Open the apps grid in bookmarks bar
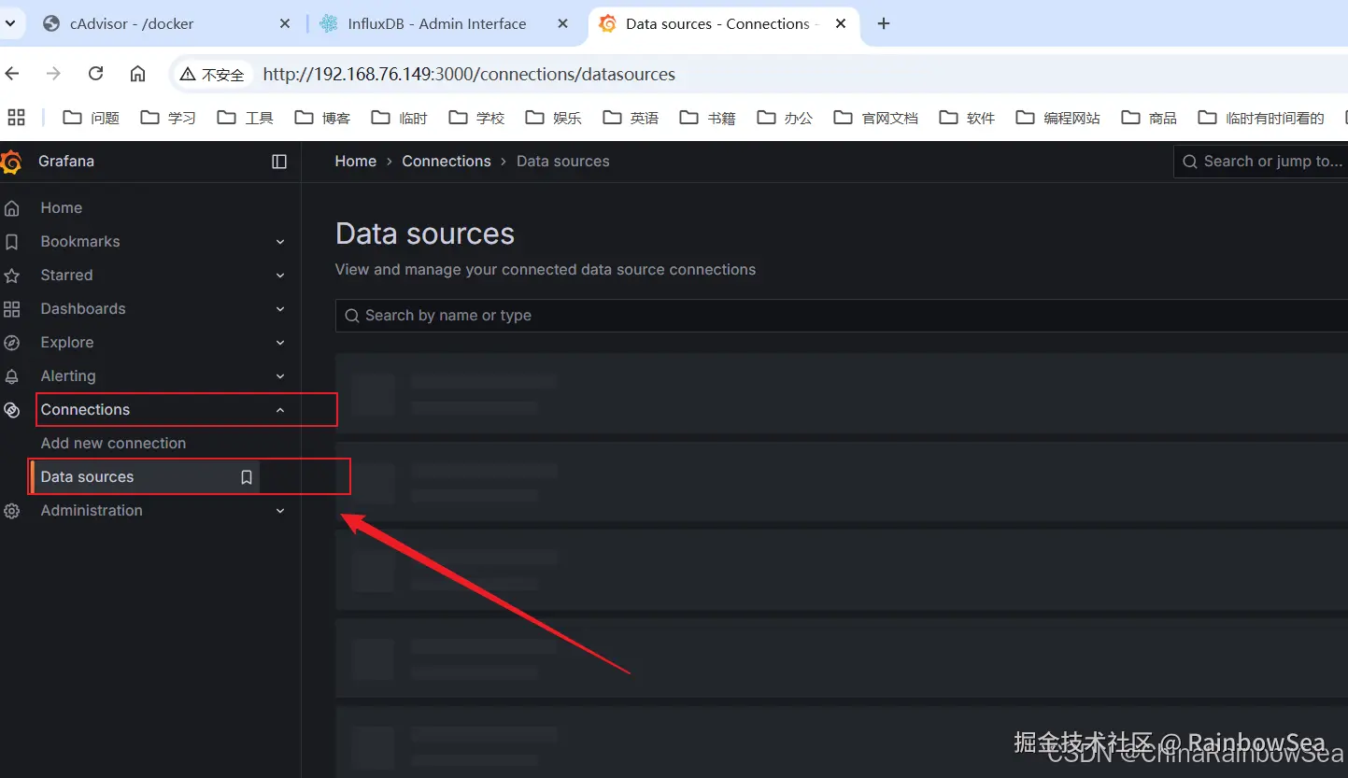The image size is (1348, 778). 16,118
